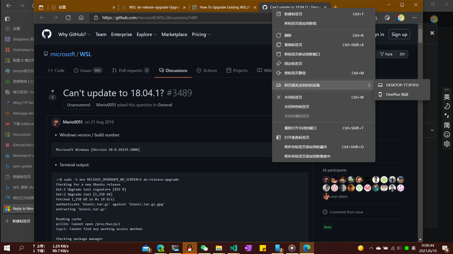Expand Why GitHub? dropdown
Image resolution: width=453 pixels, height=254 pixels.
tap(74, 34)
